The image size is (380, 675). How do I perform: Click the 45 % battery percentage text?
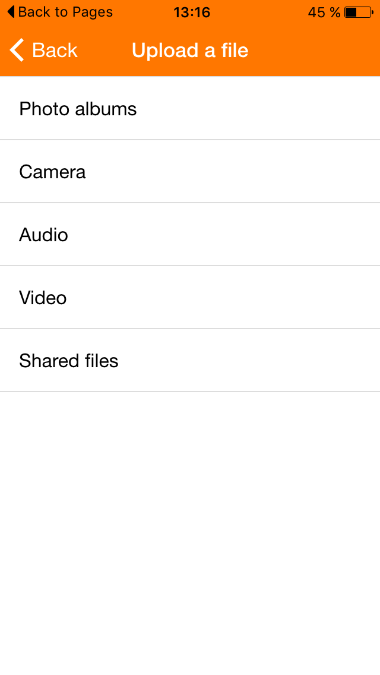324,12
